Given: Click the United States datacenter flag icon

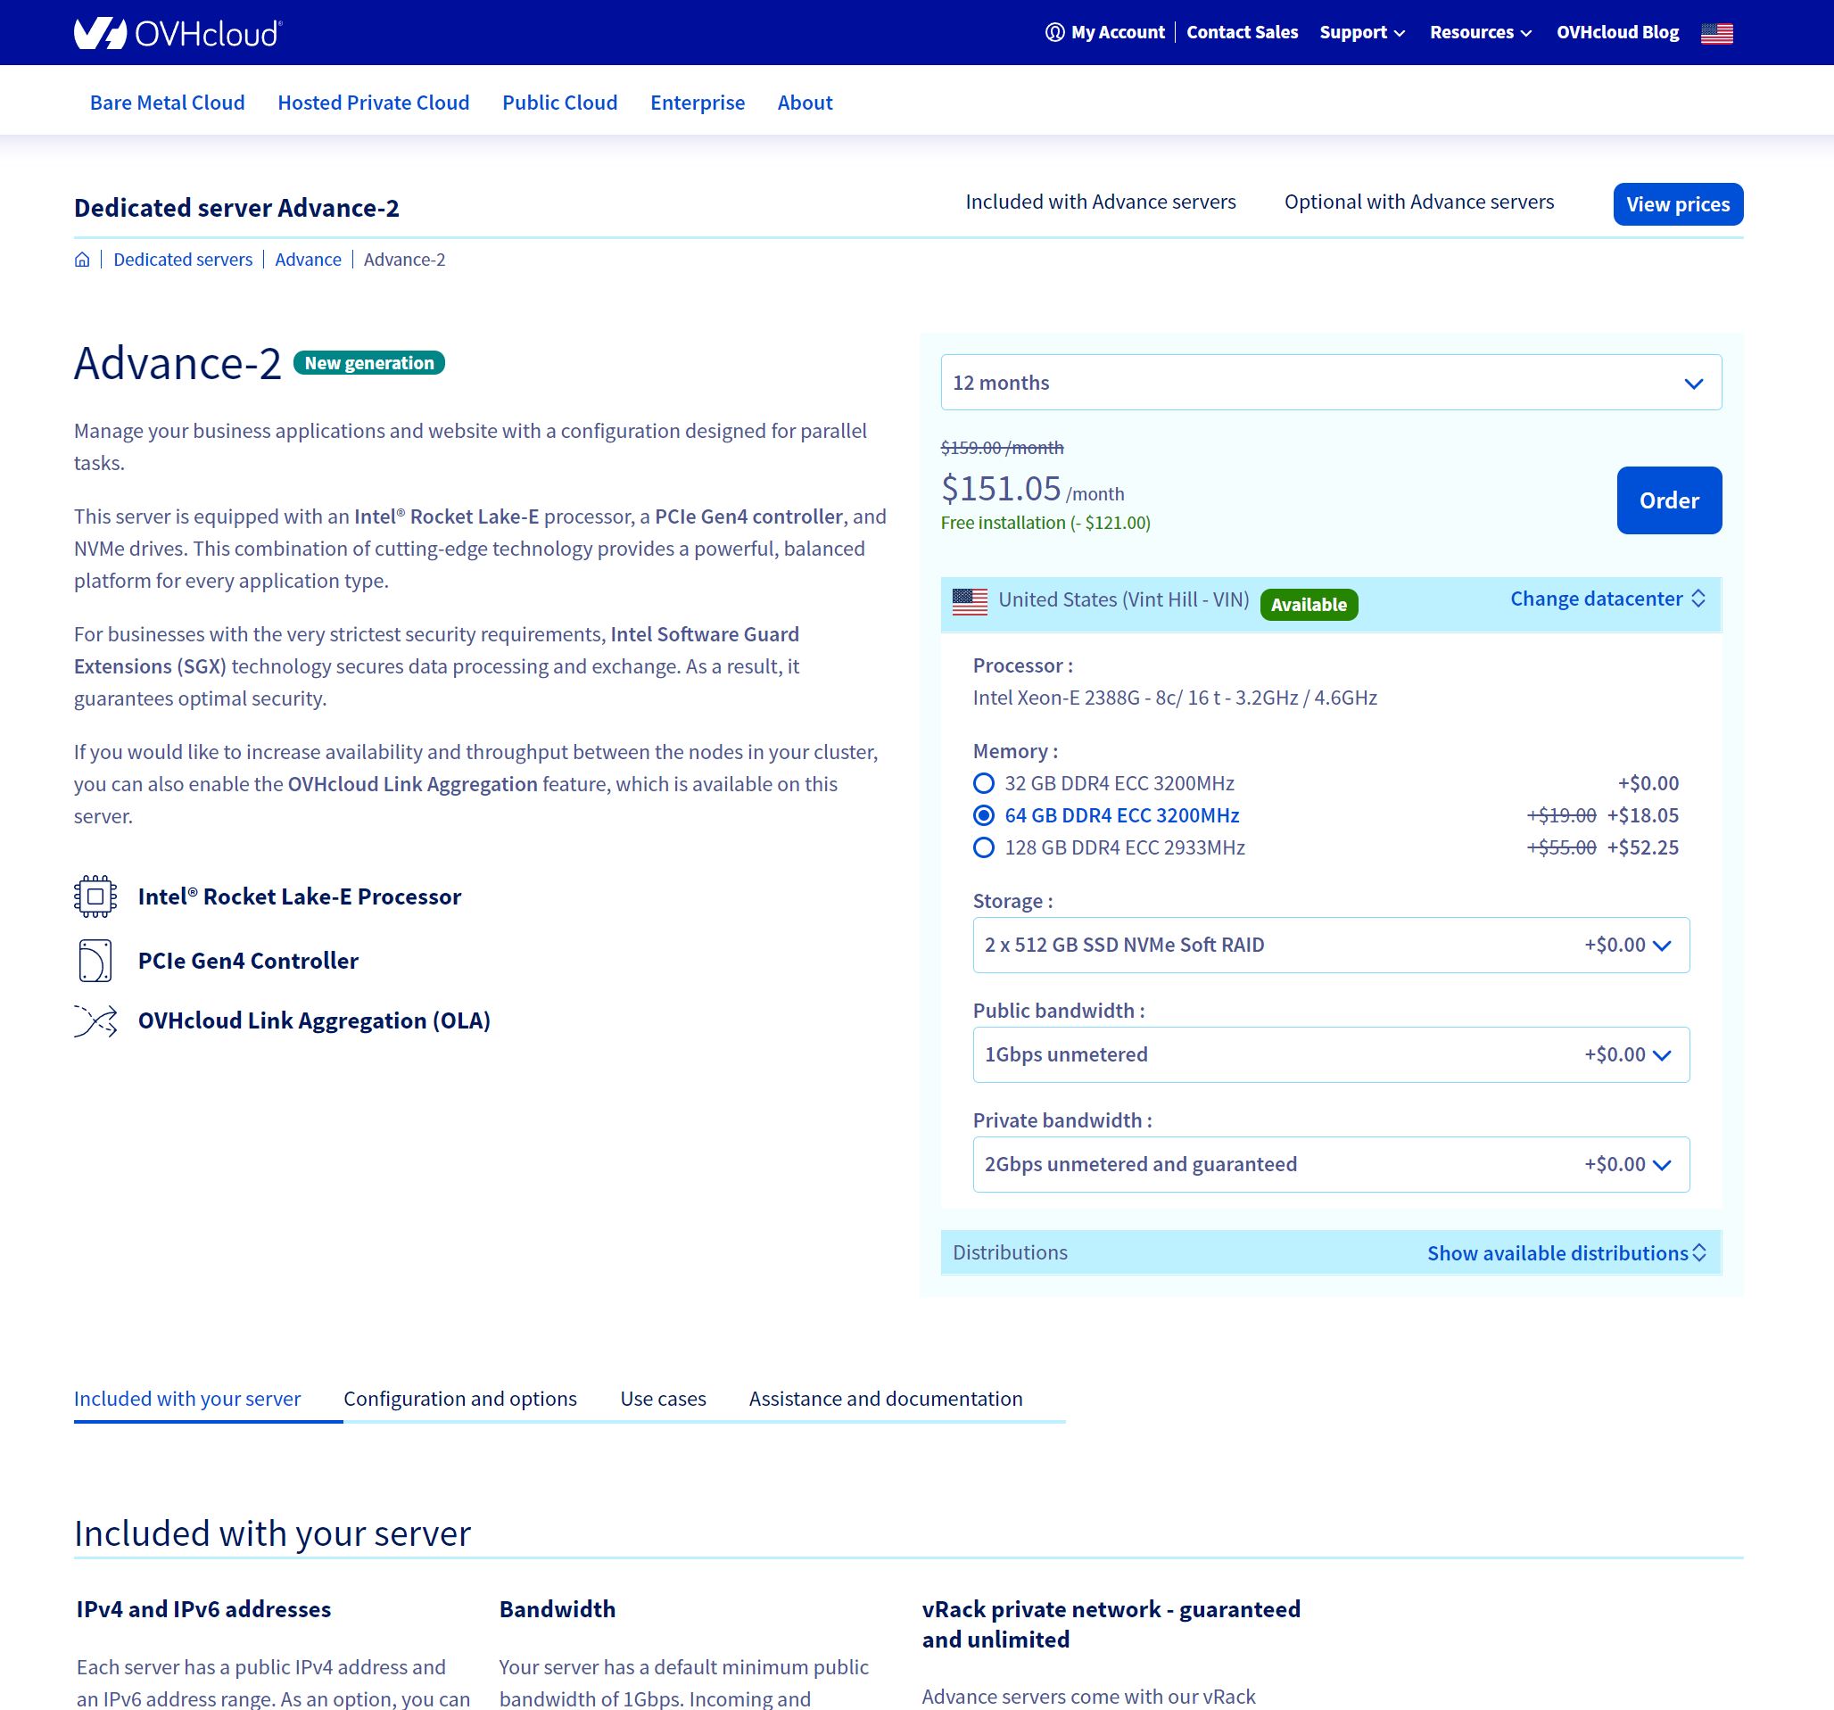Looking at the screenshot, I should pos(970,602).
